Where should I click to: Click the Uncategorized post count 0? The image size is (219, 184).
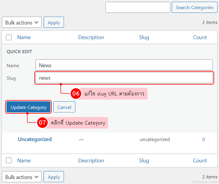[x=203, y=139]
